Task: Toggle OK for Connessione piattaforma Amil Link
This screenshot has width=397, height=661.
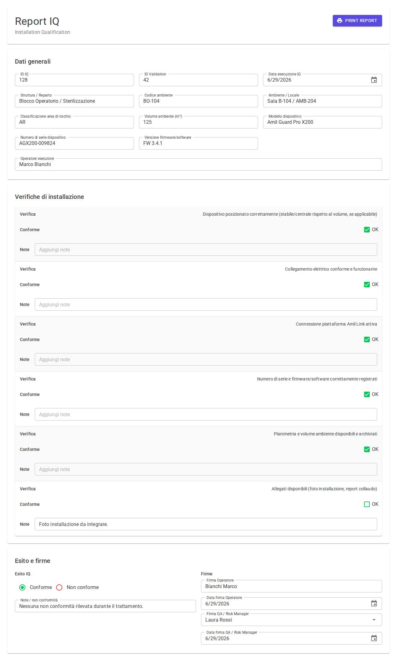Action: (x=367, y=339)
